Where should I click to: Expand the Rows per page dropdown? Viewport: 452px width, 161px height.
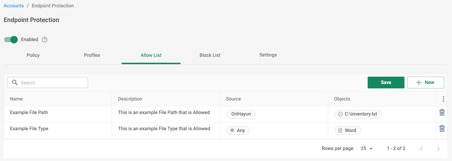click(x=367, y=149)
